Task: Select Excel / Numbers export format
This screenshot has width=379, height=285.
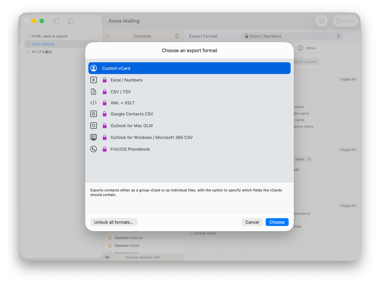Action: pos(189,80)
